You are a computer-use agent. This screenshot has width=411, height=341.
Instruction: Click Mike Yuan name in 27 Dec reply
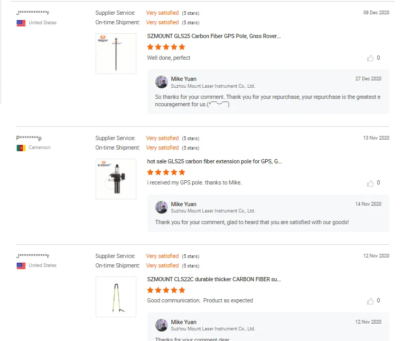tap(183, 79)
